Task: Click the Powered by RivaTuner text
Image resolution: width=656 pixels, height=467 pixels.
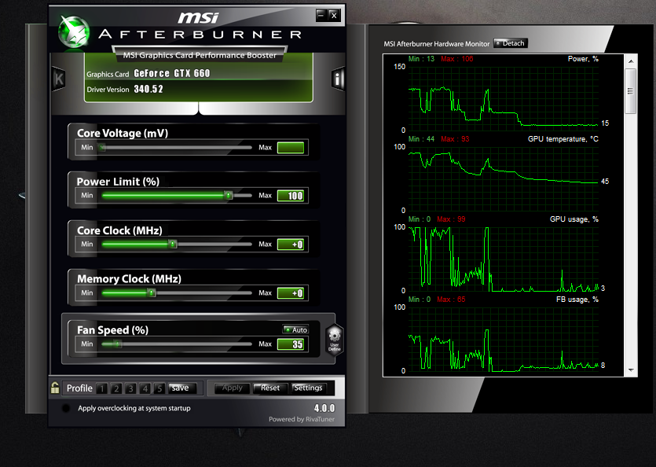Action: pyautogui.click(x=301, y=419)
